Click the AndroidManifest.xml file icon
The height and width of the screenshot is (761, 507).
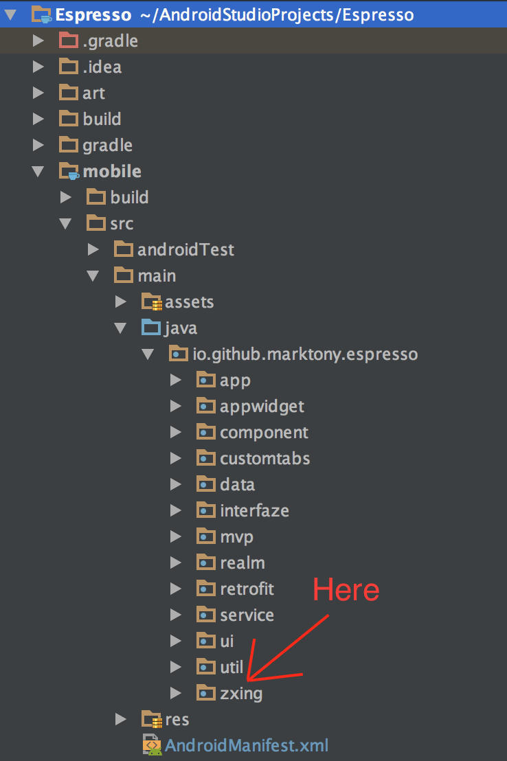click(152, 745)
